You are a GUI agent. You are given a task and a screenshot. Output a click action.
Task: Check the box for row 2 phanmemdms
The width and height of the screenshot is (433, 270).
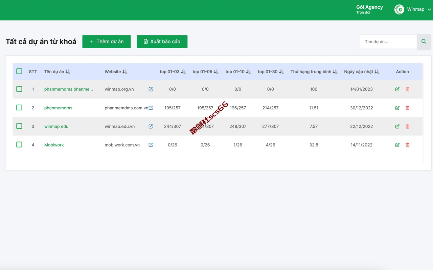(19, 108)
